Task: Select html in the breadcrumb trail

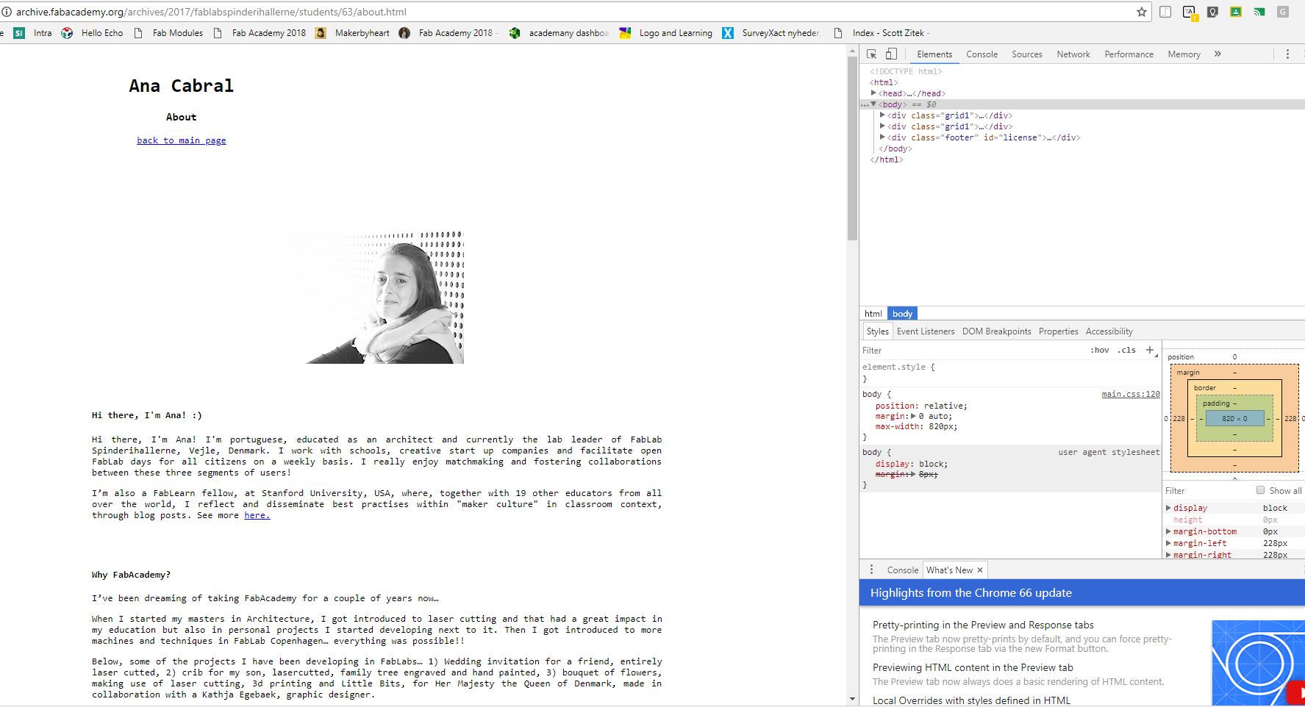Action: tap(873, 314)
